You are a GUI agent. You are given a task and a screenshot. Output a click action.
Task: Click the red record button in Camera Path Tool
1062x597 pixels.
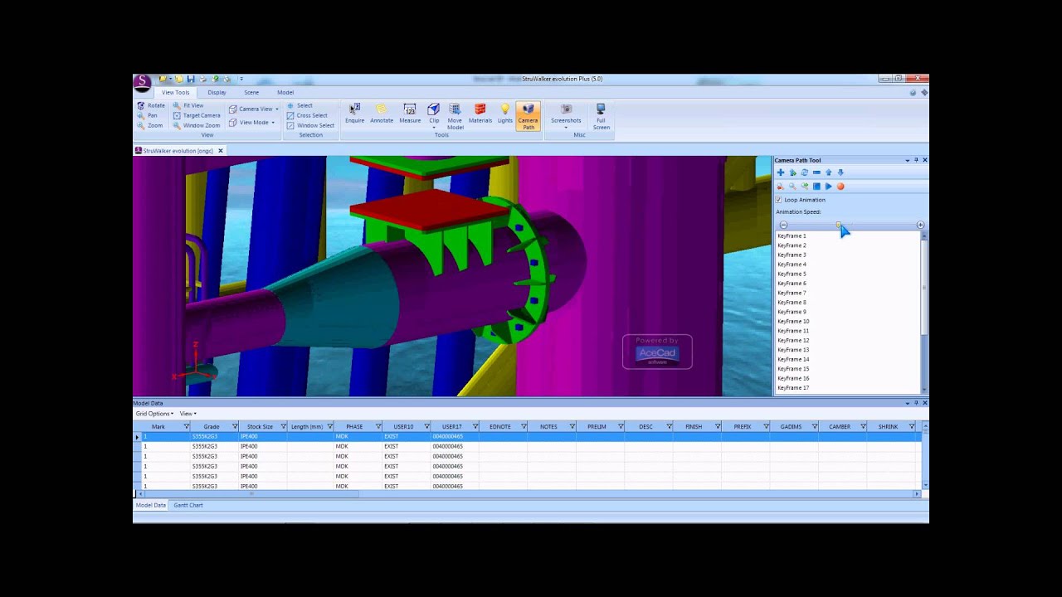840,187
